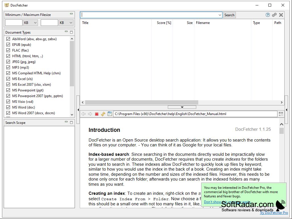Open the help manual icon
Screen dimensions: 292x219
[268, 15]
